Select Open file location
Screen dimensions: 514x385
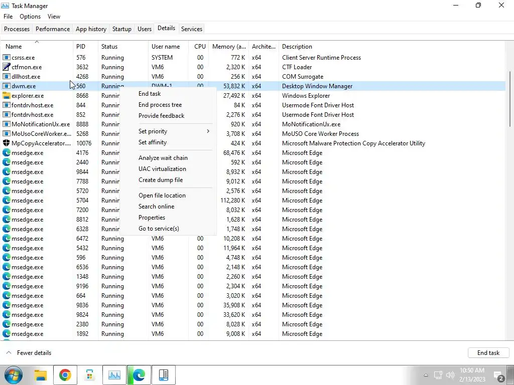point(168,196)
